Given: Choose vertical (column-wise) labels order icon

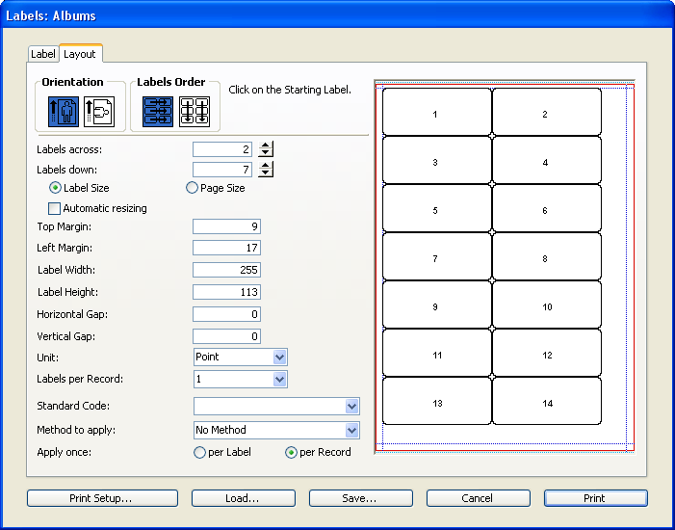Looking at the screenshot, I should [195, 112].
